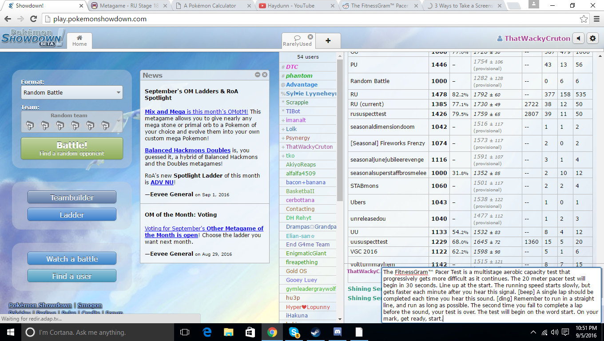Screen dimensions: 604x341
Task: Click the Battle! Find a random opponent button
Action: tap(72, 149)
